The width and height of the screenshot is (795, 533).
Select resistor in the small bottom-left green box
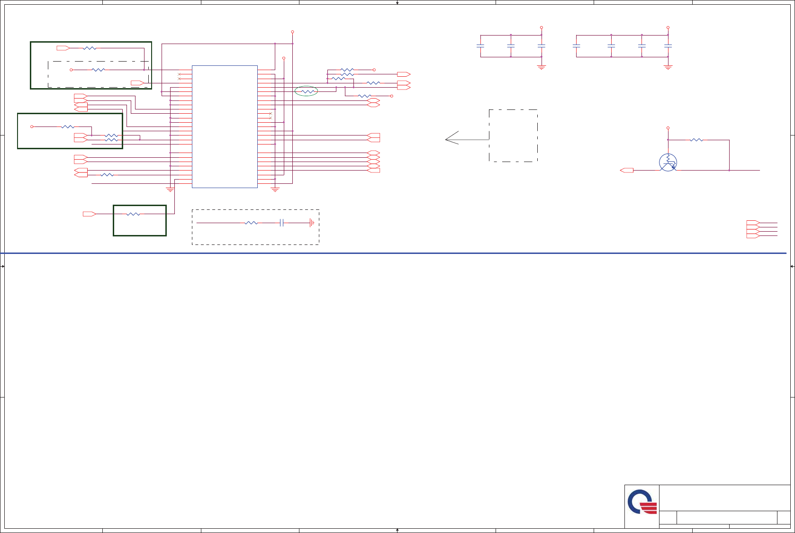click(x=133, y=214)
